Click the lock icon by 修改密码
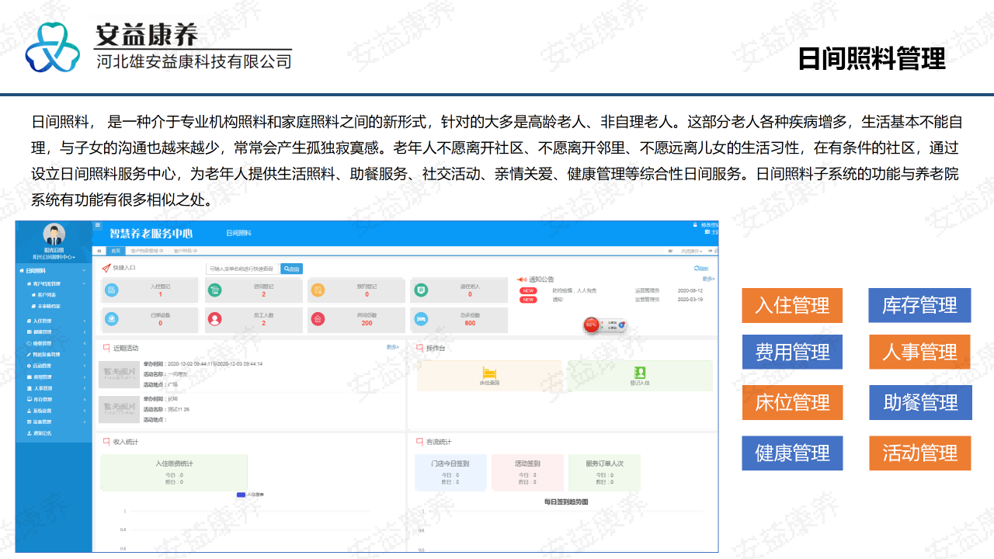Image resolution: width=994 pixels, height=559 pixels. click(x=696, y=225)
